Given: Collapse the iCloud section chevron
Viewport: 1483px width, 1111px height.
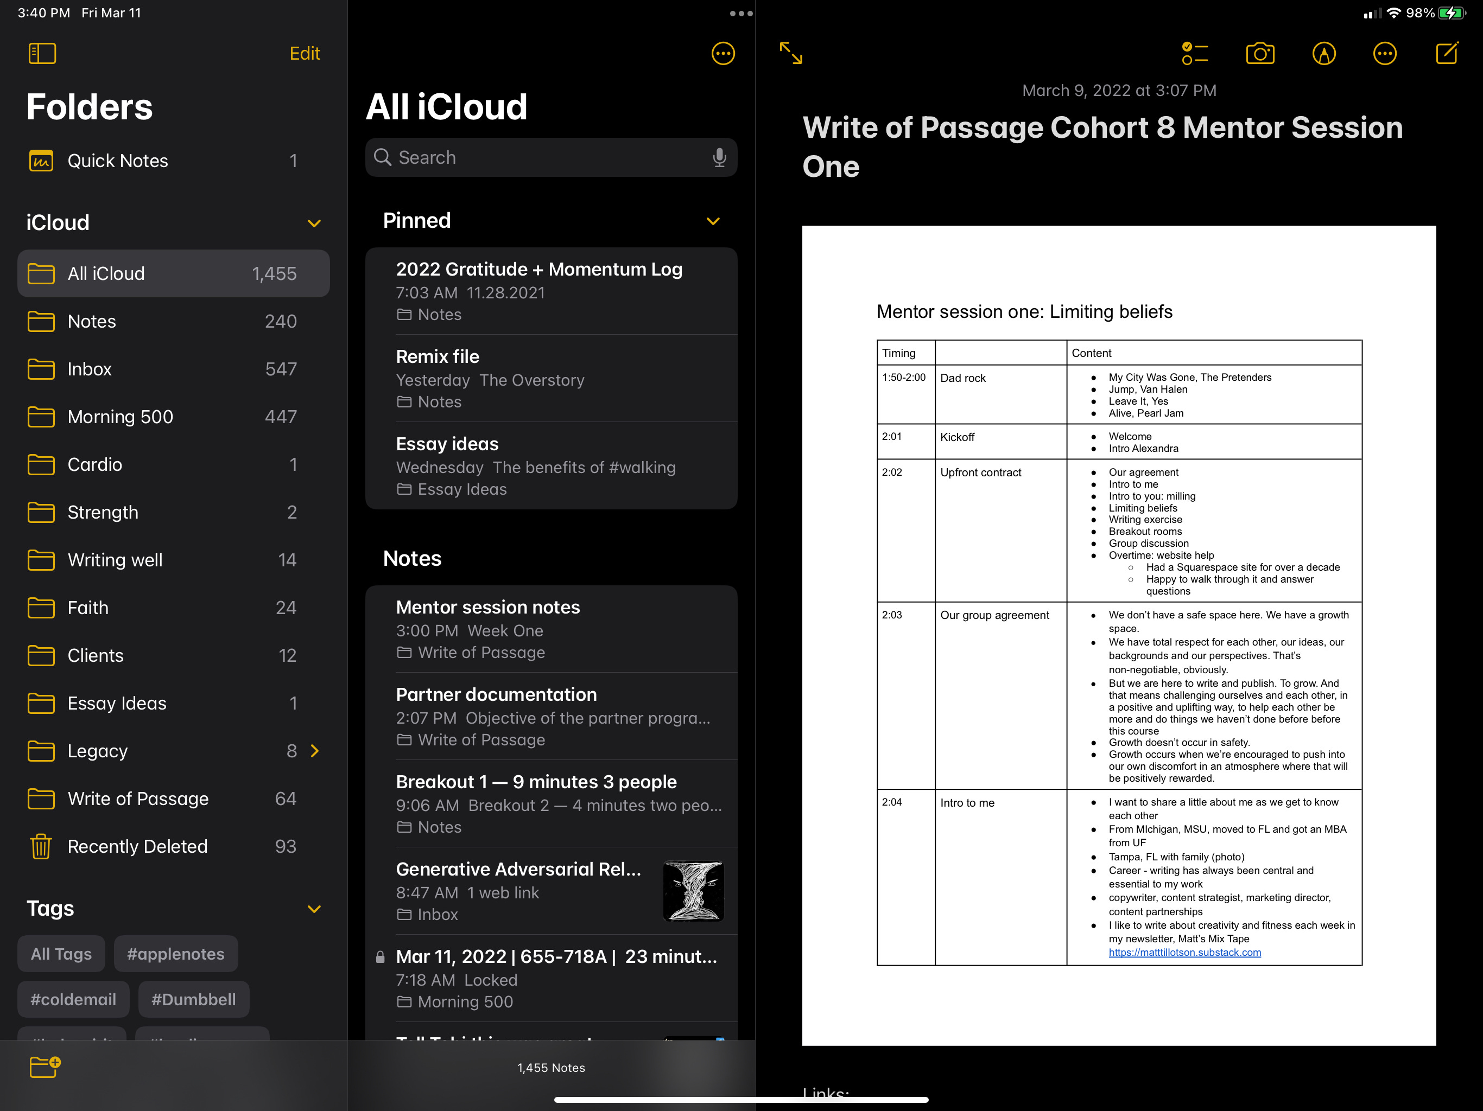Looking at the screenshot, I should (314, 223).
